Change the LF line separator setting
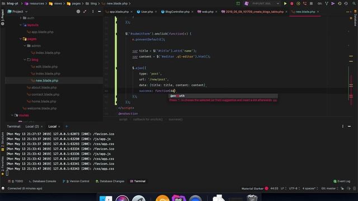This screenshot has height=201, width=358. point(284,189)
